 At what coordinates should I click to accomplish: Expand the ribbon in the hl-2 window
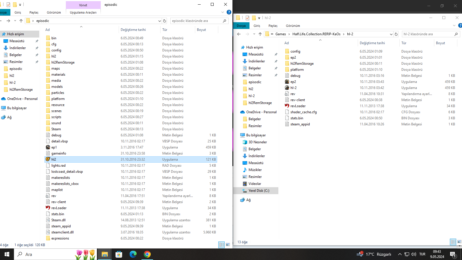click(x=454, y=25)
